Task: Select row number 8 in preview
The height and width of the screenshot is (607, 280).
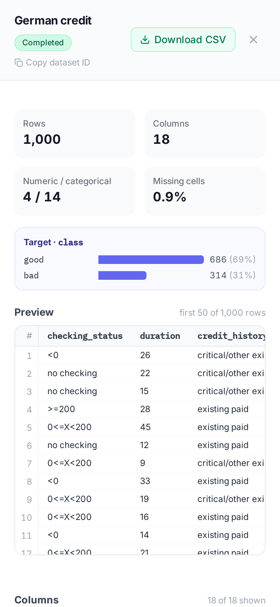Action: click(29, 482)
